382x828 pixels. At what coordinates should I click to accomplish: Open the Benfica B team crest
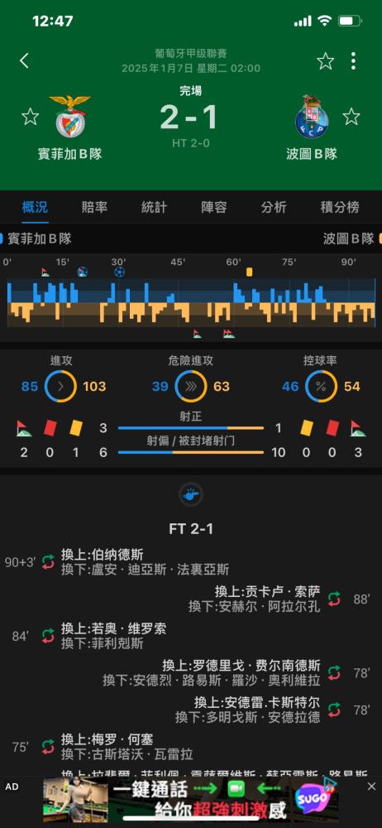coord(69,116)
